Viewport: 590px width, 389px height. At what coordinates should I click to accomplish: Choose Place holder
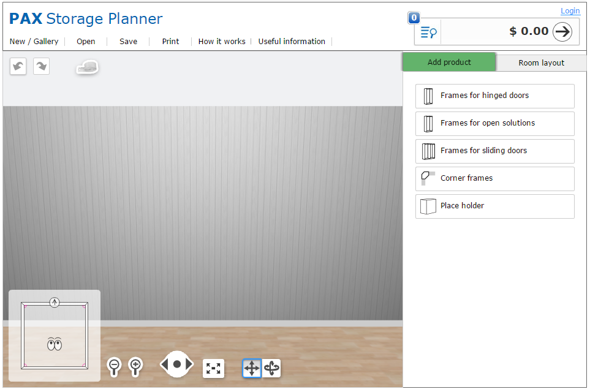point(495,206)
